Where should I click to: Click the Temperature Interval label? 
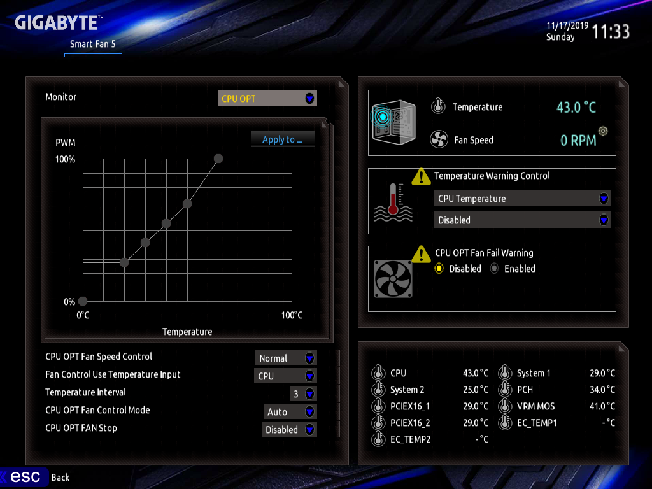click(x=86, y=392)
